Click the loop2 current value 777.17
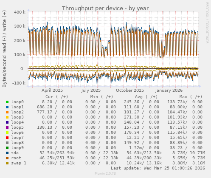Image resolution: width=211 pixels, height=178 pixels. pos(45,112)
